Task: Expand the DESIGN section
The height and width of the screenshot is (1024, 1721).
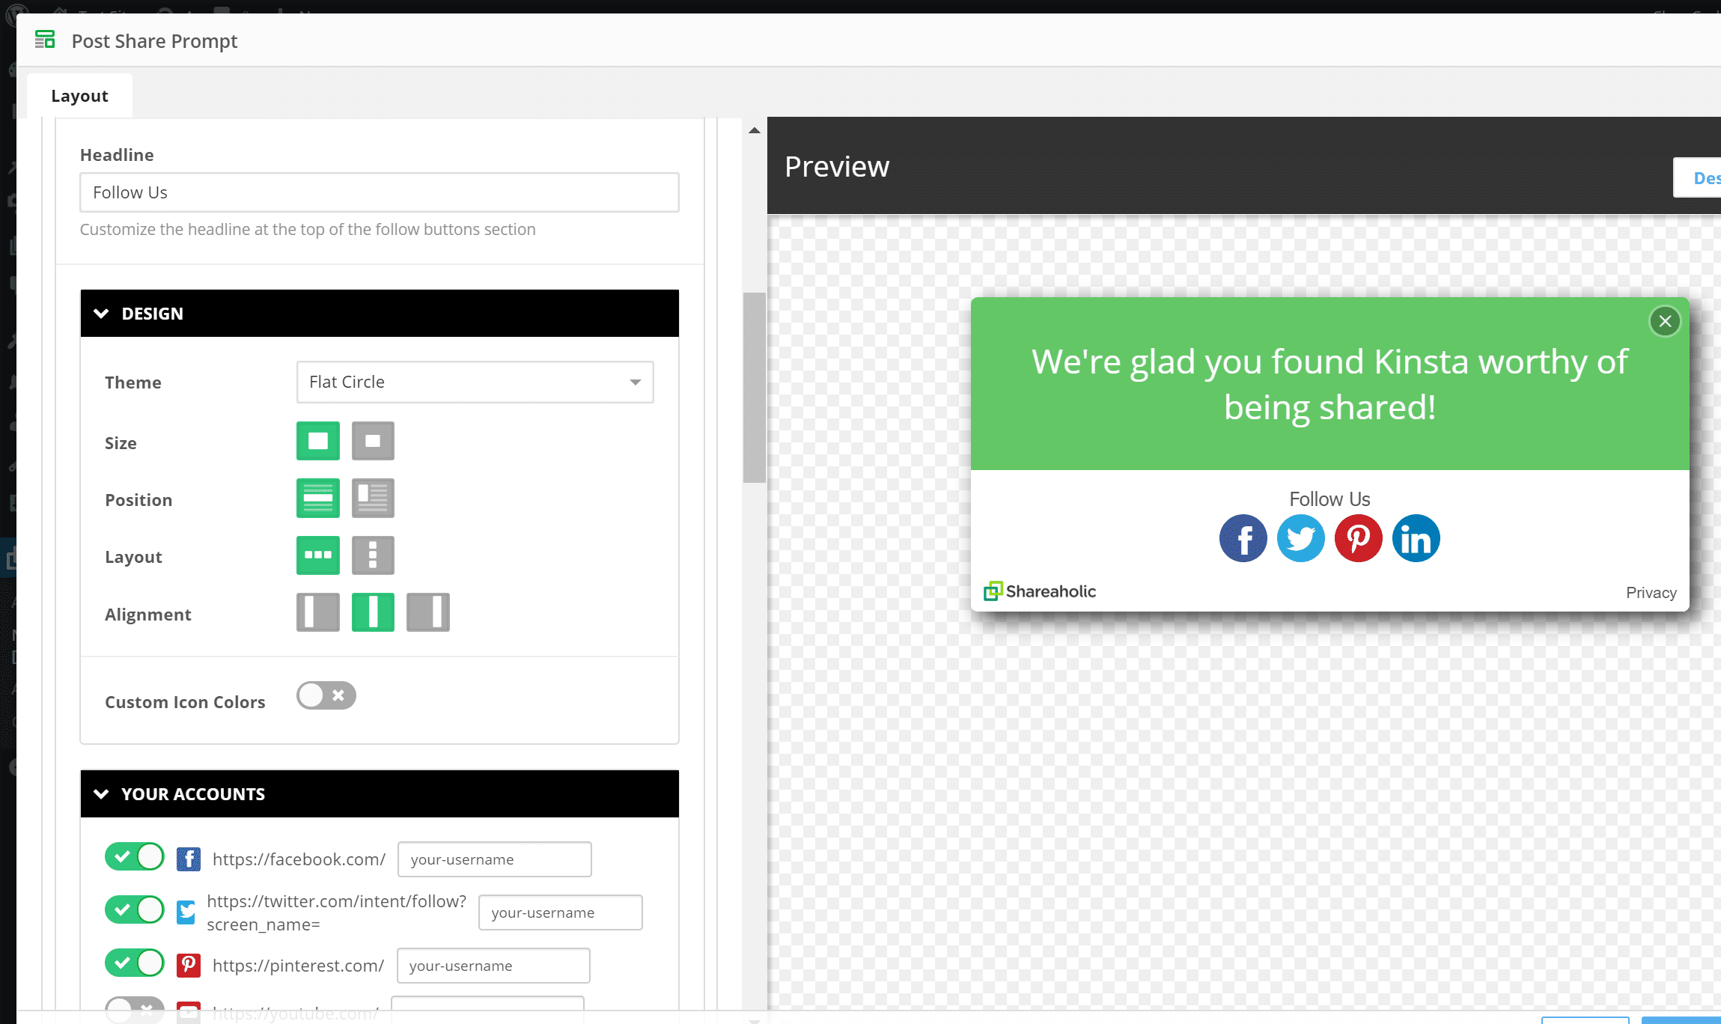Action: point(378,314)
